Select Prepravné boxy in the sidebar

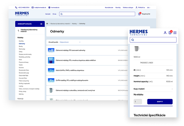pyautogui.click(x=24, y=62)
